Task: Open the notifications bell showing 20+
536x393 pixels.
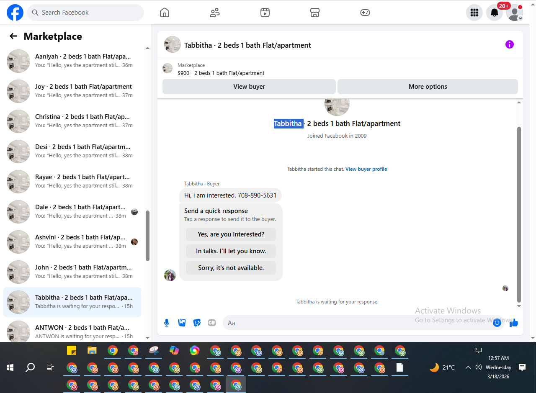Action: (x=495, y=13)
